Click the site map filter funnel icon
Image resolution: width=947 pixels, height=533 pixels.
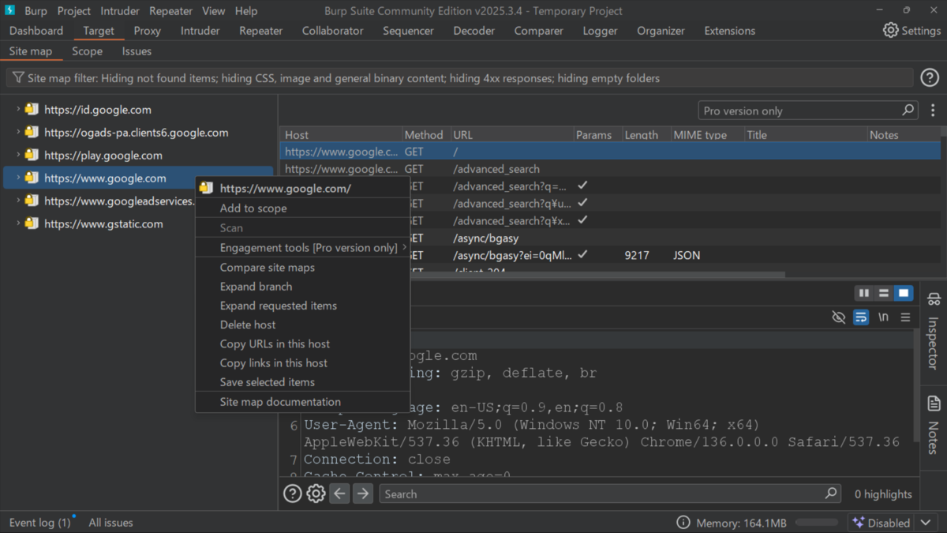[x=17, y=78]
